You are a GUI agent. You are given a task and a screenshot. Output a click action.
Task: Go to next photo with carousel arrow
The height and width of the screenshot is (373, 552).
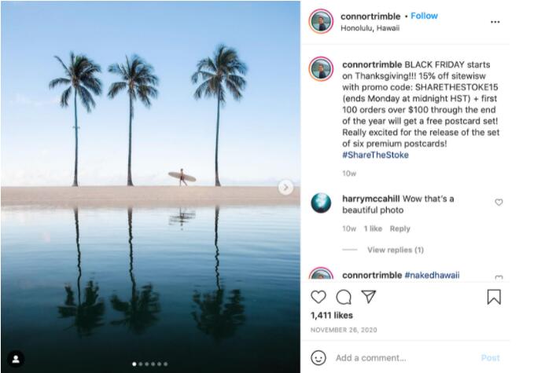click(x=285, y=187)
